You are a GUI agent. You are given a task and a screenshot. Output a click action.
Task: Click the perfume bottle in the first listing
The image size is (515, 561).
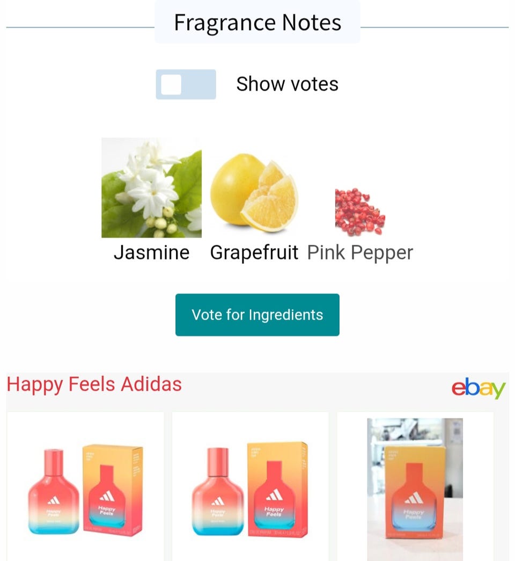[x=54, y=492]
